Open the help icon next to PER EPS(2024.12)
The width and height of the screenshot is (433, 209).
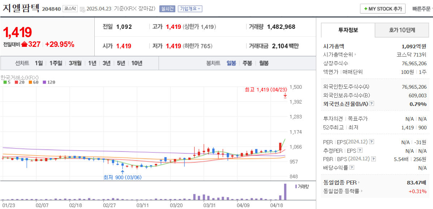[x=372, y=142]
